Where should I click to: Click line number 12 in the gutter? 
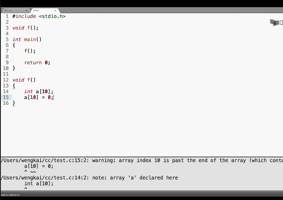click(6, 80)
